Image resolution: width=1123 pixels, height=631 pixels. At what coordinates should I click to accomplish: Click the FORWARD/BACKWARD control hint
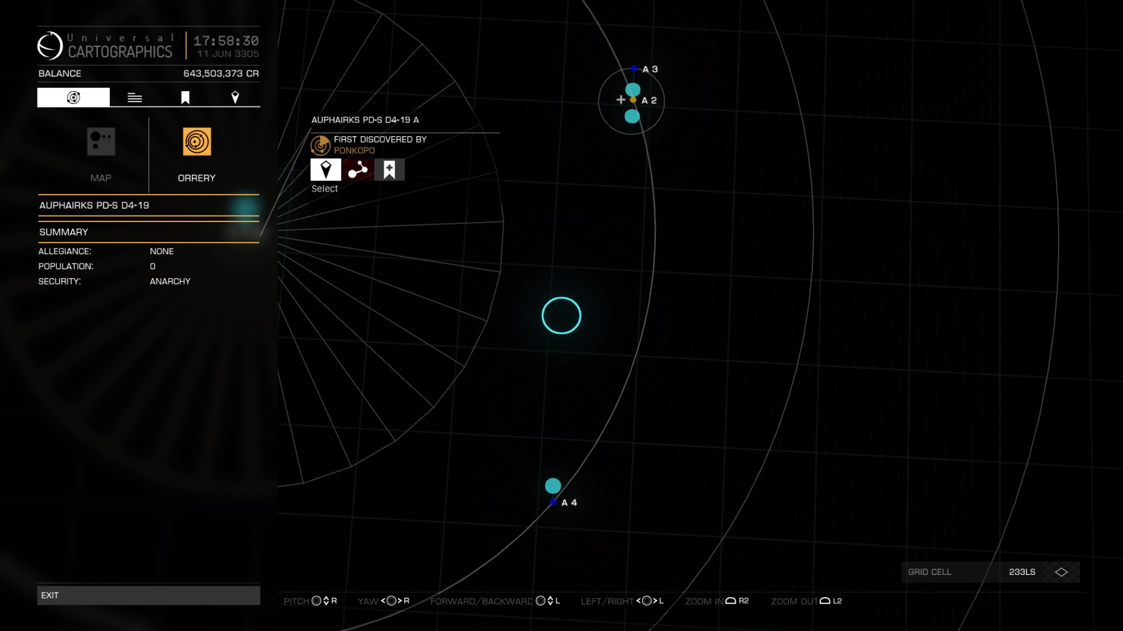(495, 601)
